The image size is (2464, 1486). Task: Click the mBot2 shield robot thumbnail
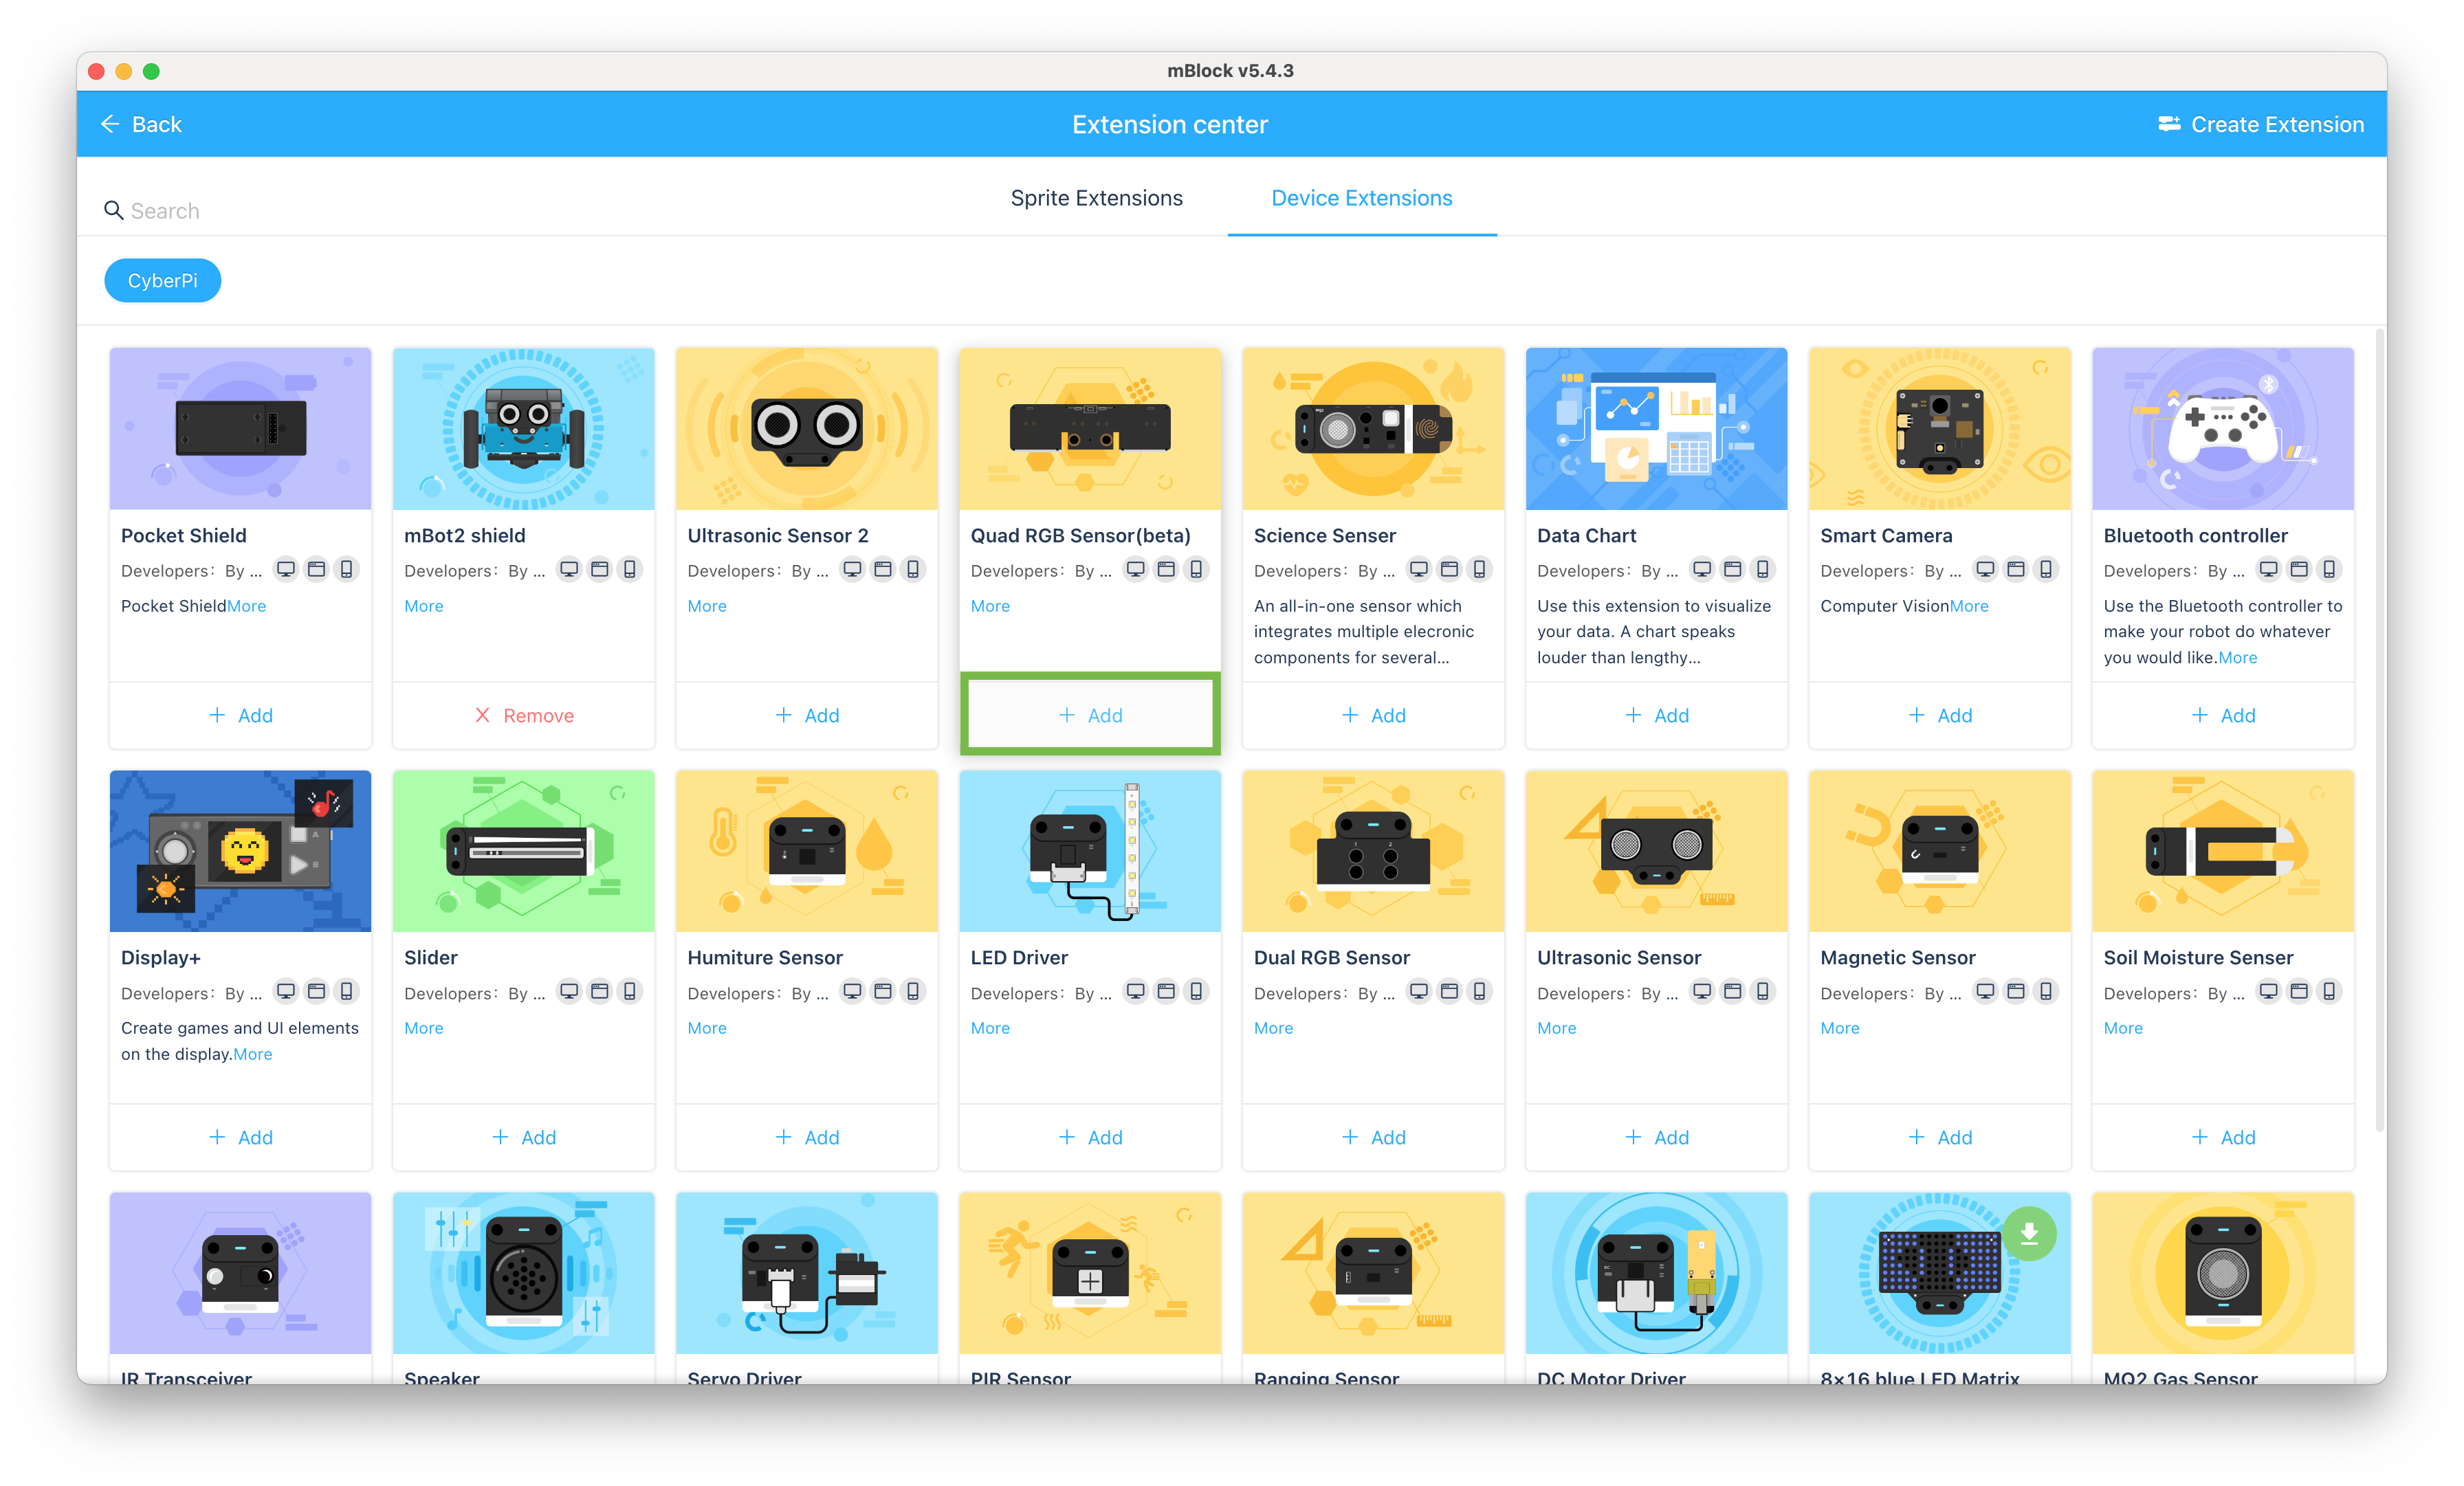(x=523, y=428)
